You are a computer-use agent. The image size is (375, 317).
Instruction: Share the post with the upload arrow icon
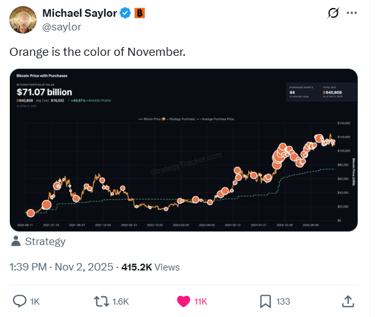pyautogui.click(x=348, y=301)
